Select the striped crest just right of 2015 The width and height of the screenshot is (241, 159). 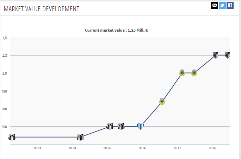(121, 126)
